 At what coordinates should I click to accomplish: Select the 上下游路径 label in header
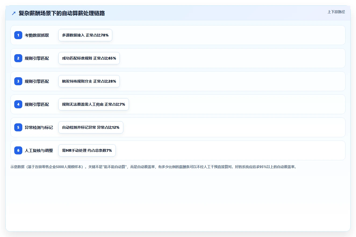coord(336,12)
